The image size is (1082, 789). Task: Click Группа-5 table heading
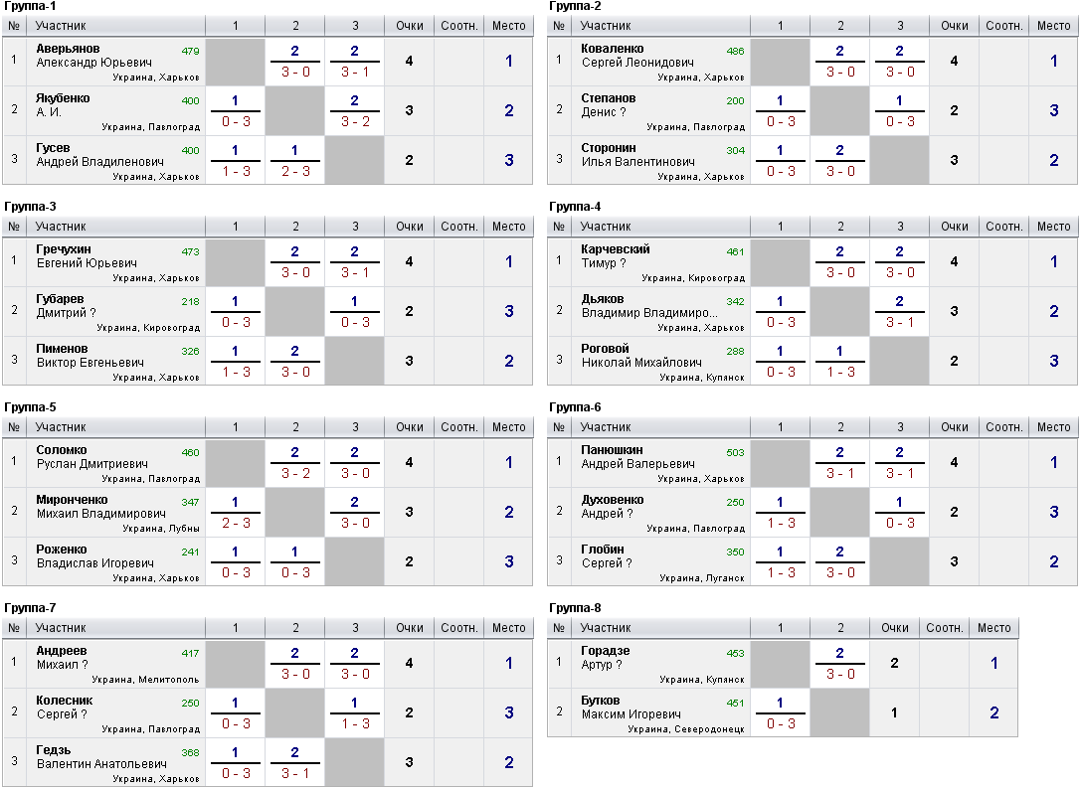pyautogui.click(x=30, y=406)
